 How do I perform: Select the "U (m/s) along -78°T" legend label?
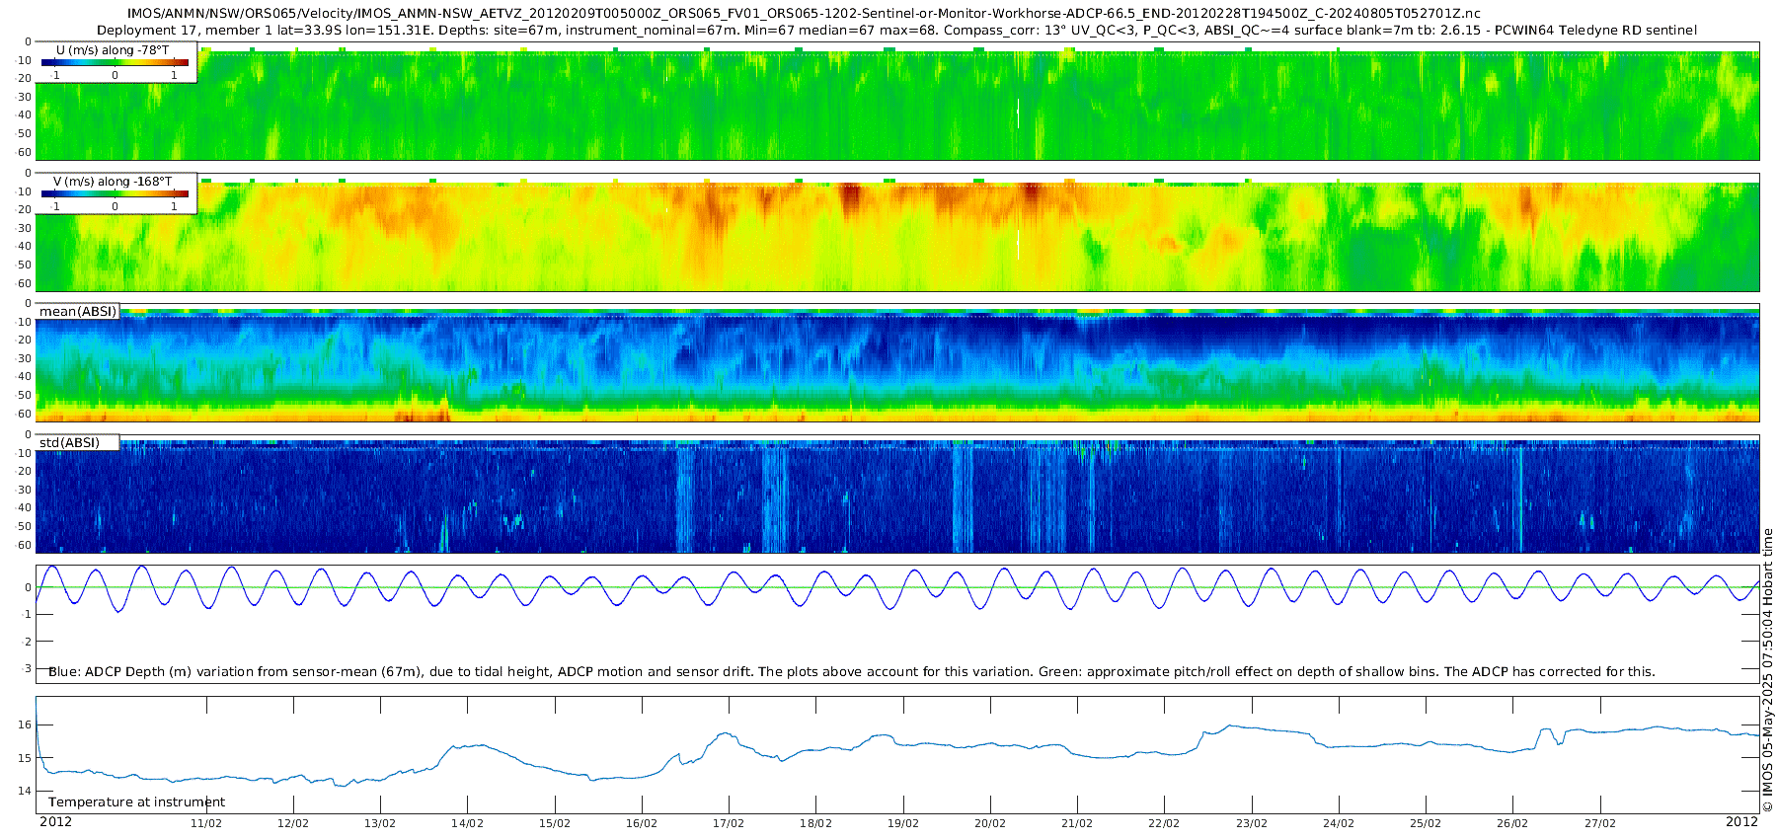(113, 50)
